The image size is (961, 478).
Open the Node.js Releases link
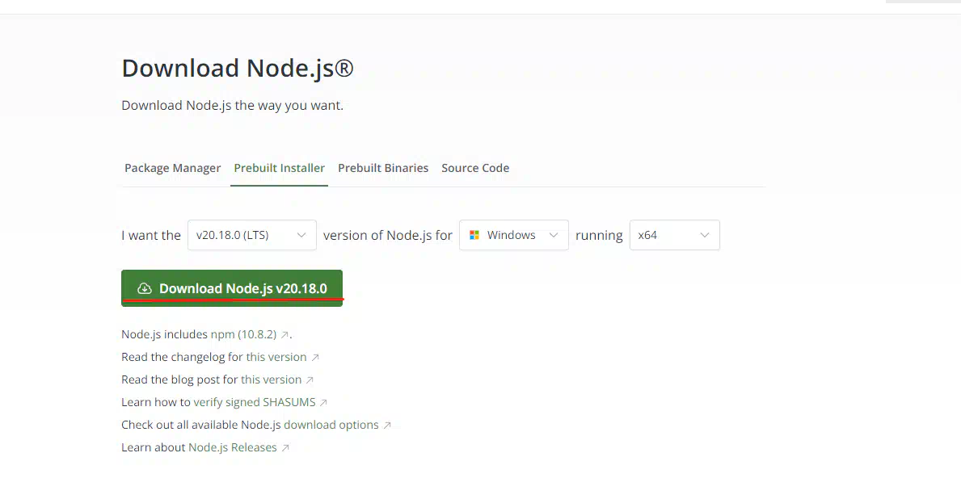[232, 448]
